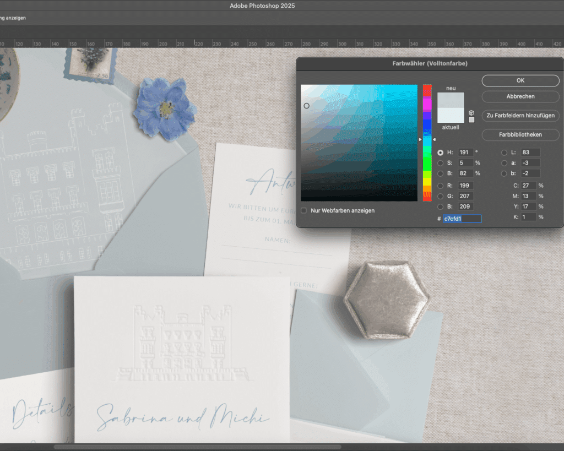Click the 'Sabrina und Michi' script text on canvas

coord(183,417)
